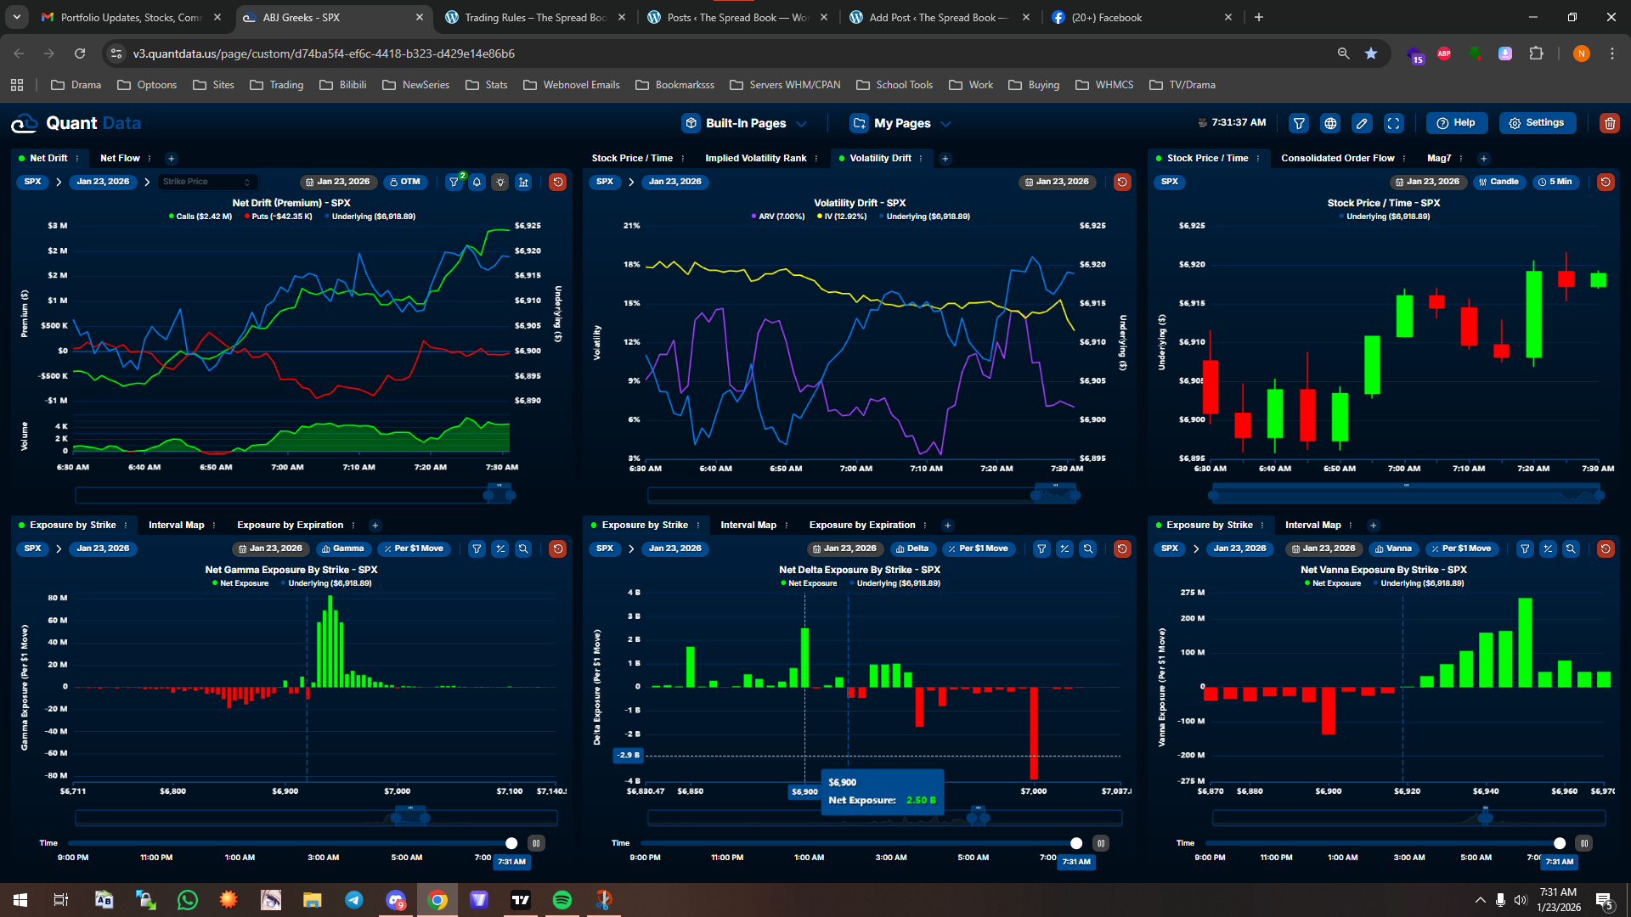Image resolution: width=1631 pixels, height=917 pixels.
Task: Click the Help button
Action: point(1456,123)
